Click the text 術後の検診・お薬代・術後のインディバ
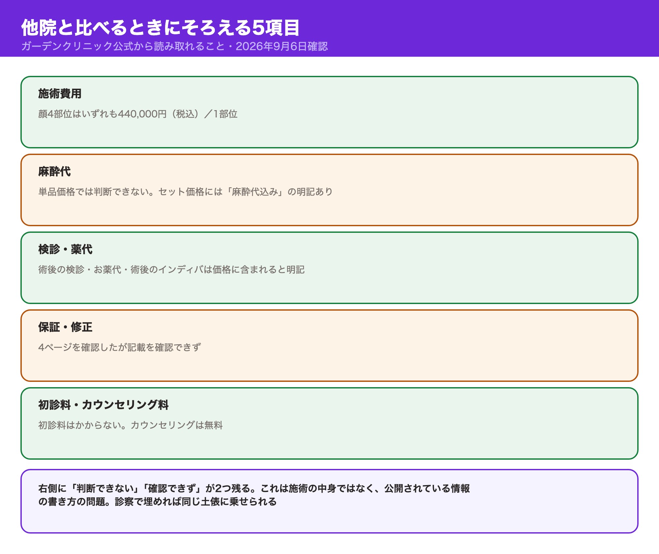 click(x=121, y=270)
